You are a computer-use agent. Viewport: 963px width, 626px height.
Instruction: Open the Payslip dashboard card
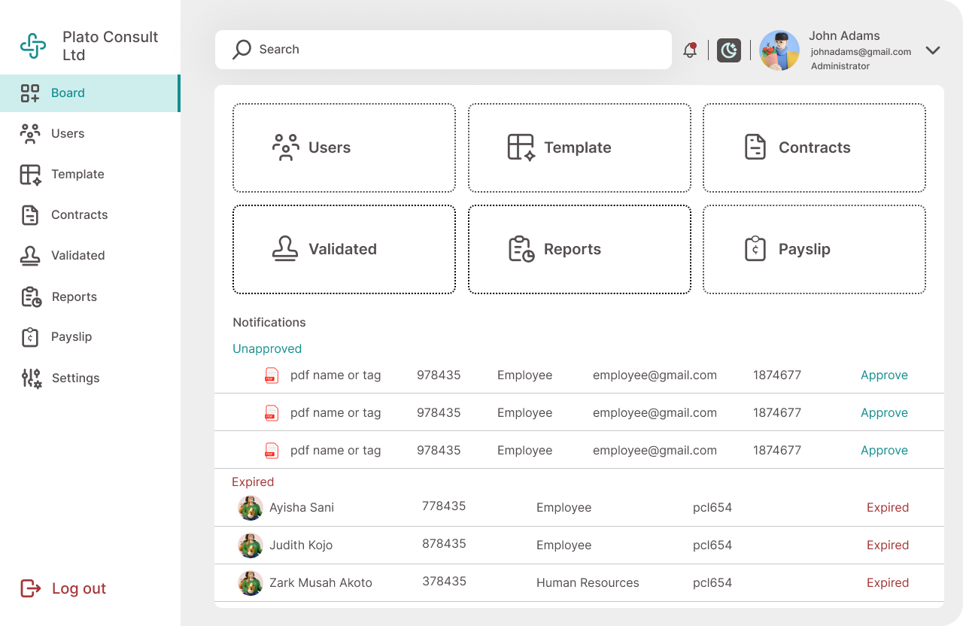[814, 249]
